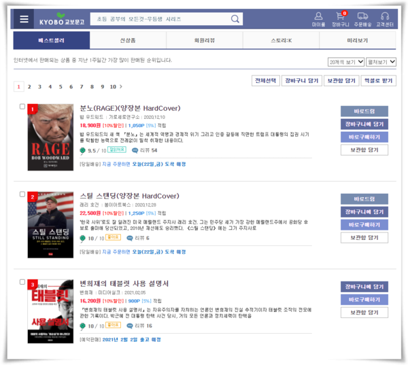The height and width of the screenshot is (365, 408).
Task: Go to next pages with pagination arrow
Action: tap(121, 87)
